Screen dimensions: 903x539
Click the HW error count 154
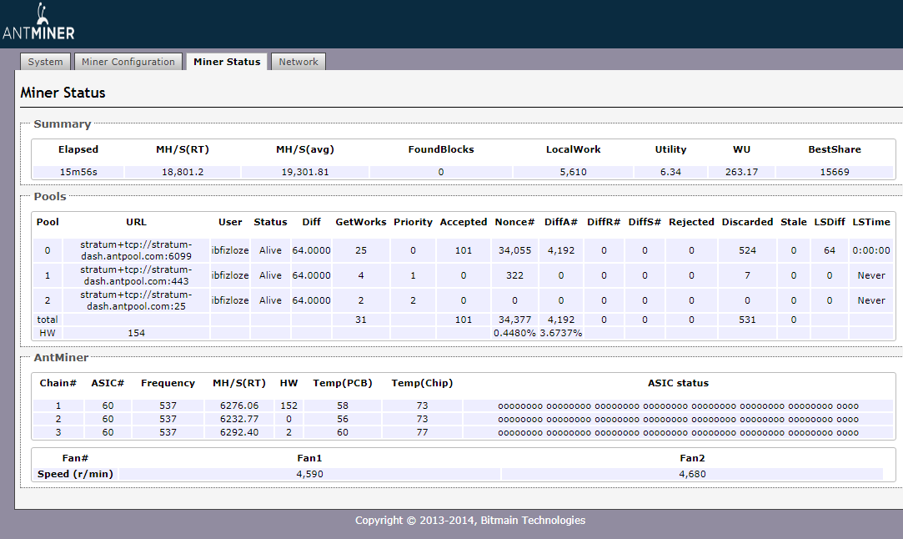coord(136,333)
